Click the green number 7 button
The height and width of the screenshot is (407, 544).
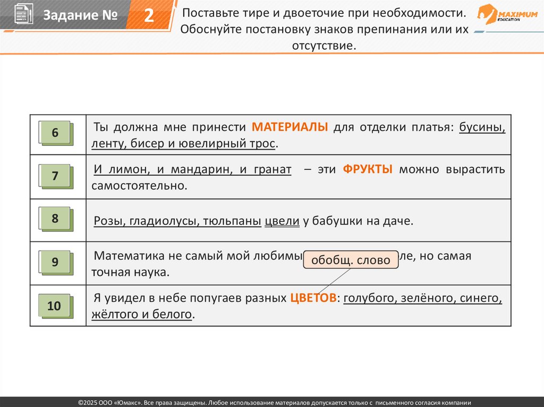click(x=55, y=176)
